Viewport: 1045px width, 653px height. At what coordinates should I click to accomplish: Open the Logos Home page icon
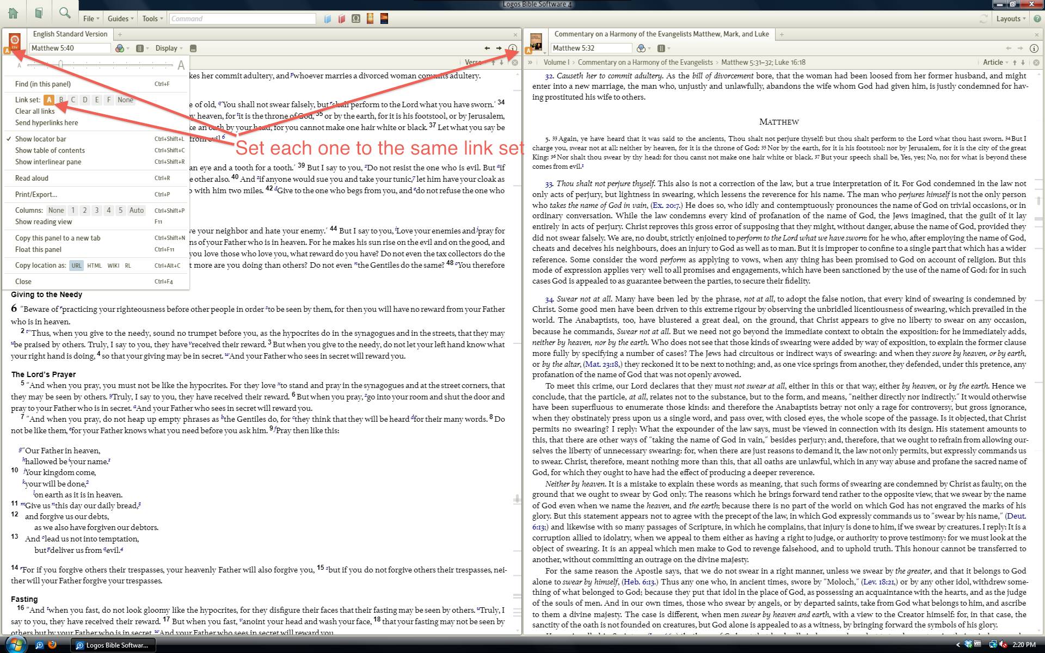(x=13, y=13)
